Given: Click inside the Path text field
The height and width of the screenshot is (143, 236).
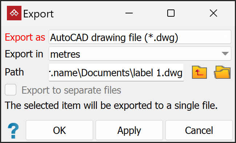Looking at the screenshot, I should 116,72.
